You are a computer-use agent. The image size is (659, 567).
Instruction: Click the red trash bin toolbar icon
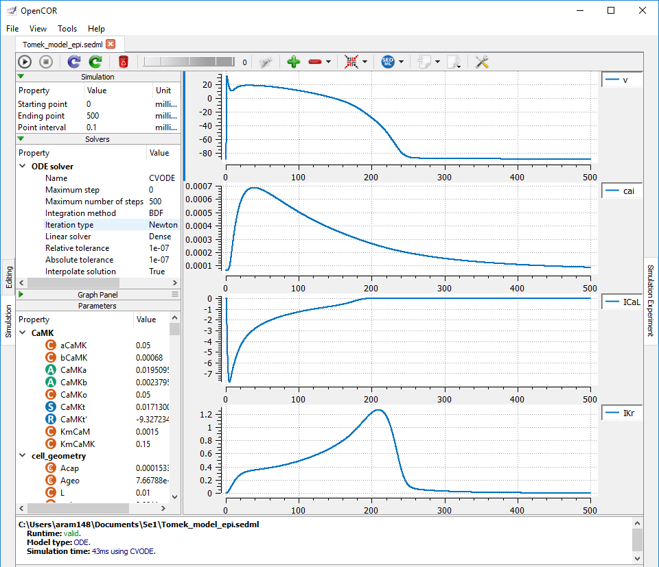coord(124,62)
